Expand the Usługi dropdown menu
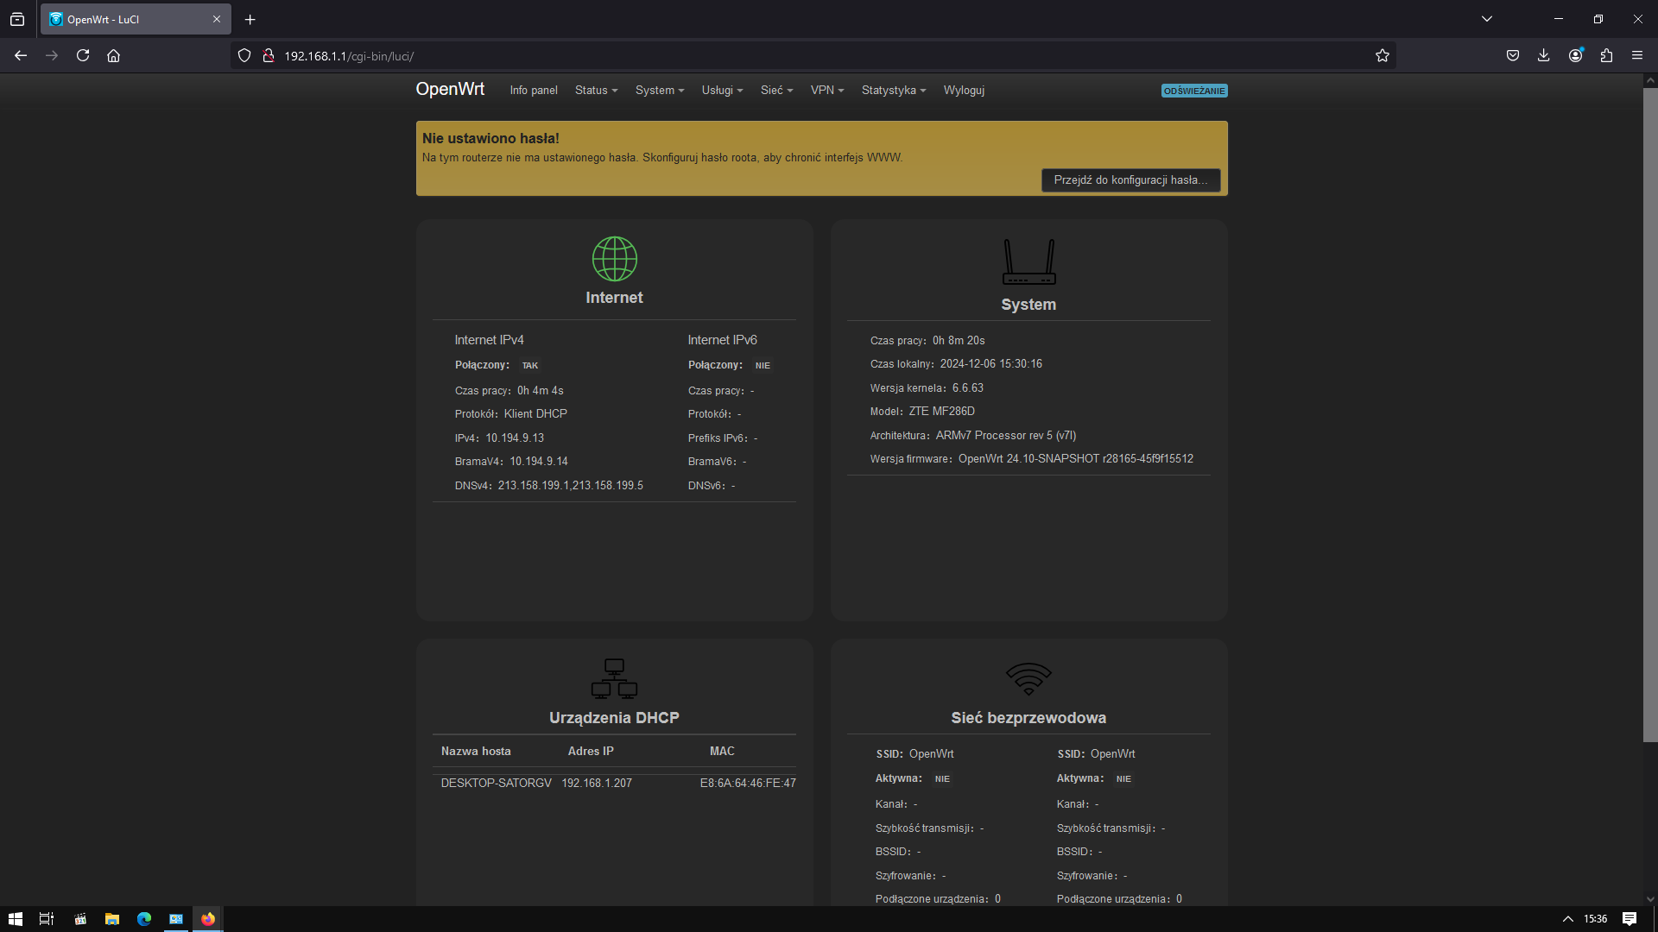1658x932 pixels. [x=722, y=90]
